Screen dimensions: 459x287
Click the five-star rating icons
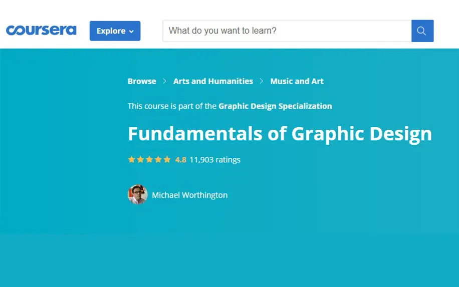pyautogui.click(x=149, y=159)
